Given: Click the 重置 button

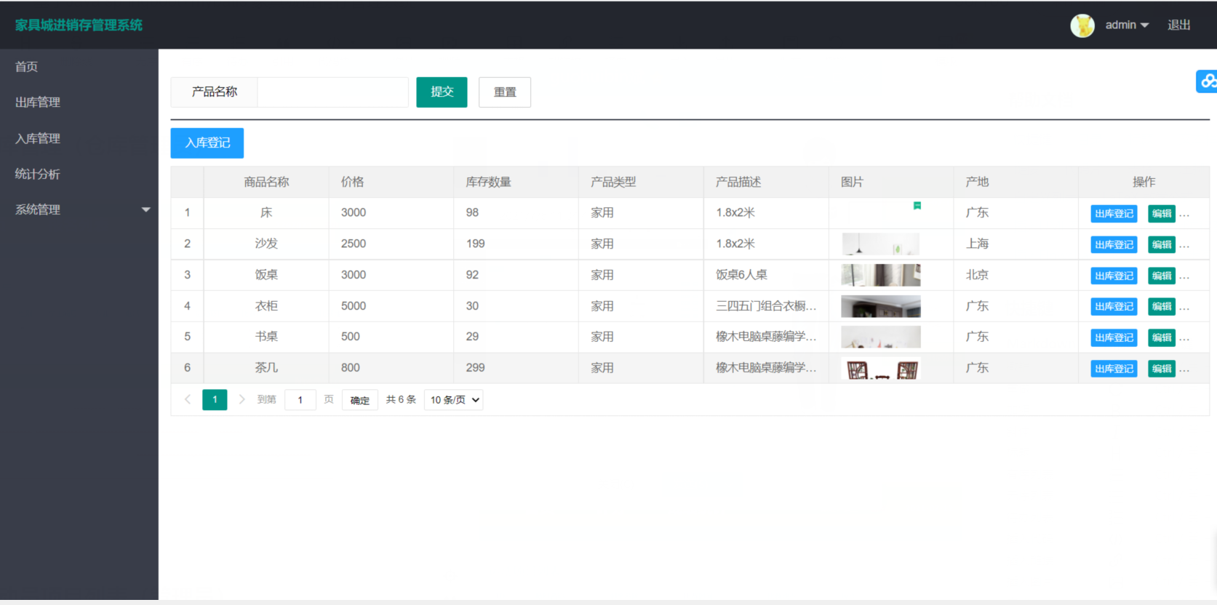Looking at the screenshot, I should [505, 92].
